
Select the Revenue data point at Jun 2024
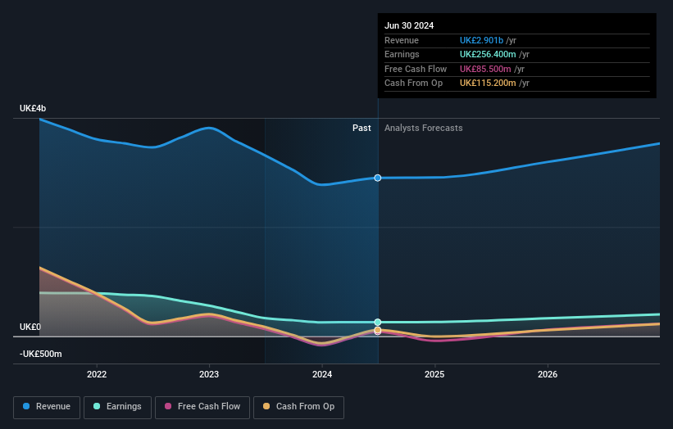pos(378,178)
